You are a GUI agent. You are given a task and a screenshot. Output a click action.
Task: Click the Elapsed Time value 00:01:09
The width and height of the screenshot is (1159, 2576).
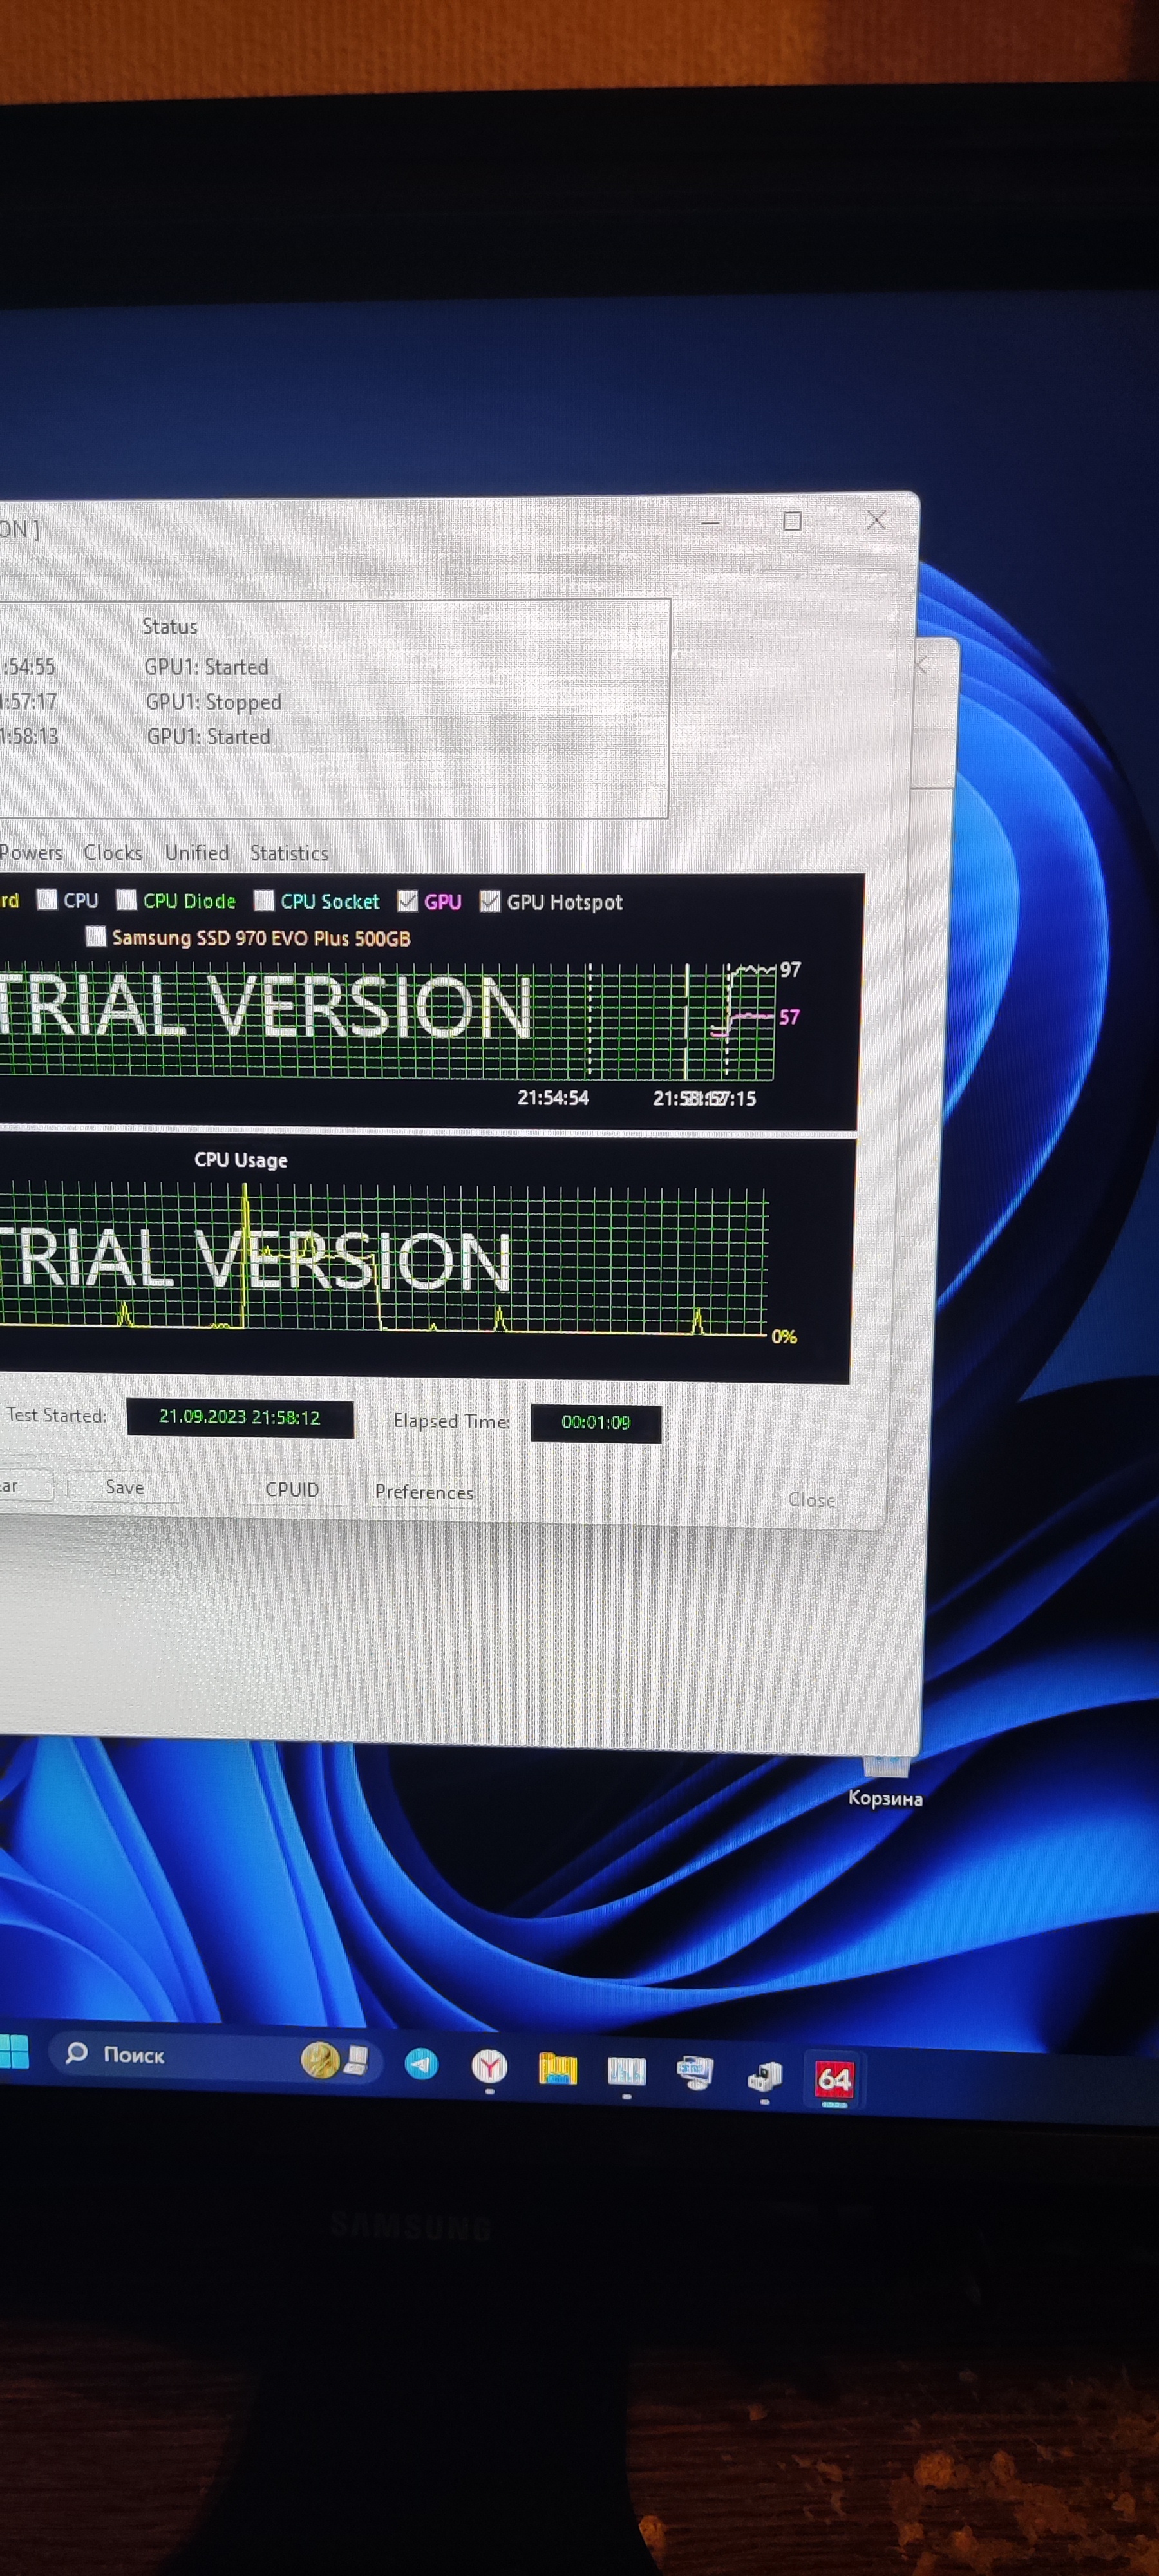(x=596, y=1422)
